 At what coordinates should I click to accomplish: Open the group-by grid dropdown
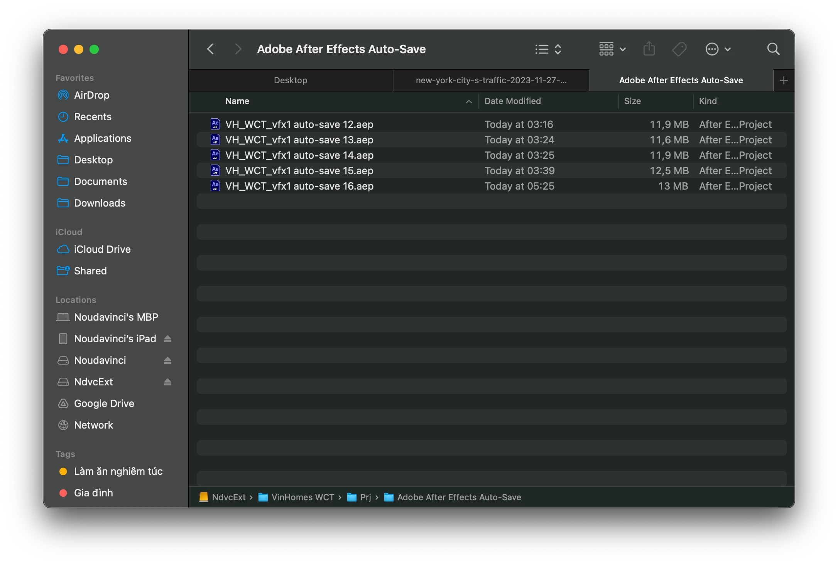point(612,49)
